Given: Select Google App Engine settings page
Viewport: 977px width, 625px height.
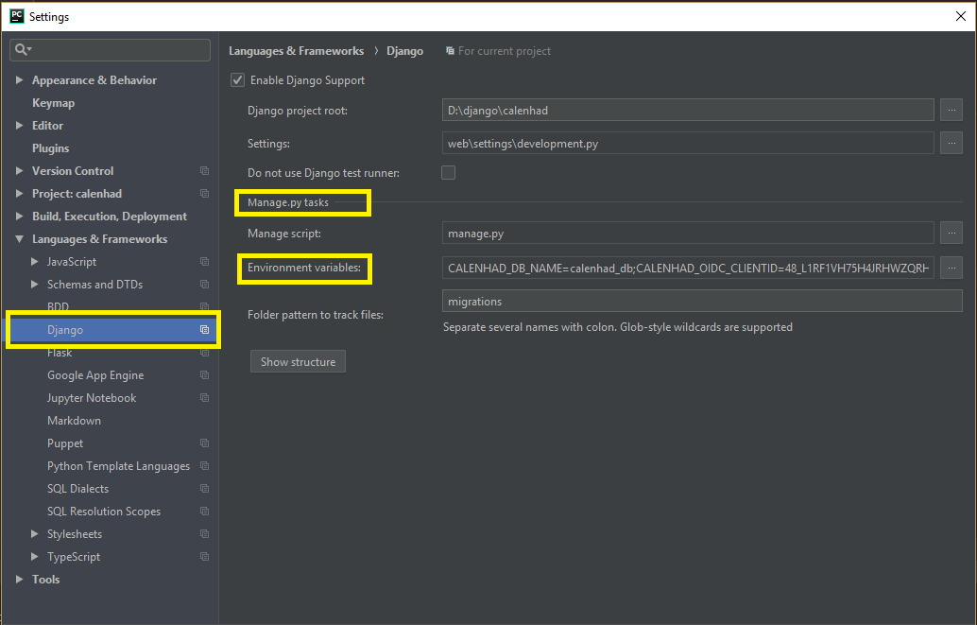Looking at the screenshot, I should [x=95, y=374].
